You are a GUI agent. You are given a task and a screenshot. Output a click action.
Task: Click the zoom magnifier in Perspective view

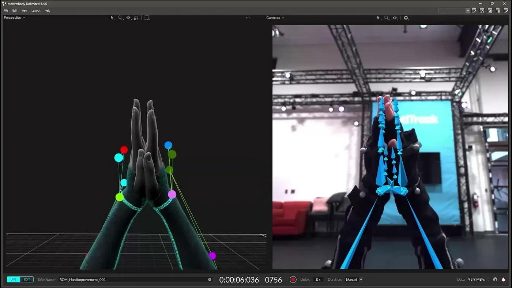120,18
